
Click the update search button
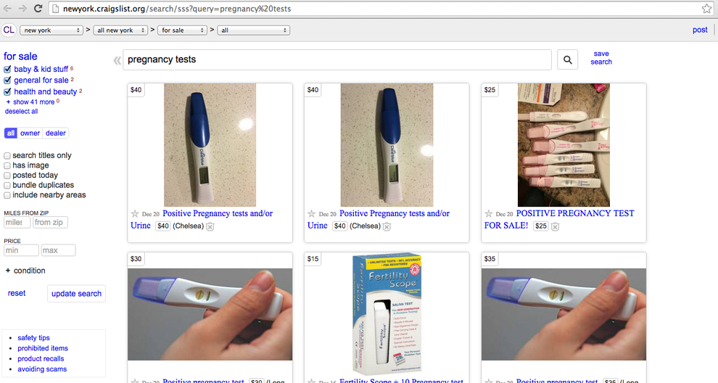pyautogui.click(x=76, y=294)
